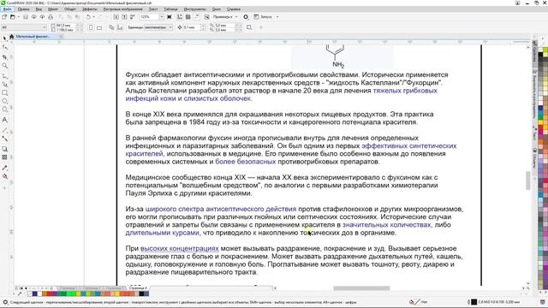Follow link высоких концентрациях
Viewport: 548px width, 308px height.
click(180, 248)
